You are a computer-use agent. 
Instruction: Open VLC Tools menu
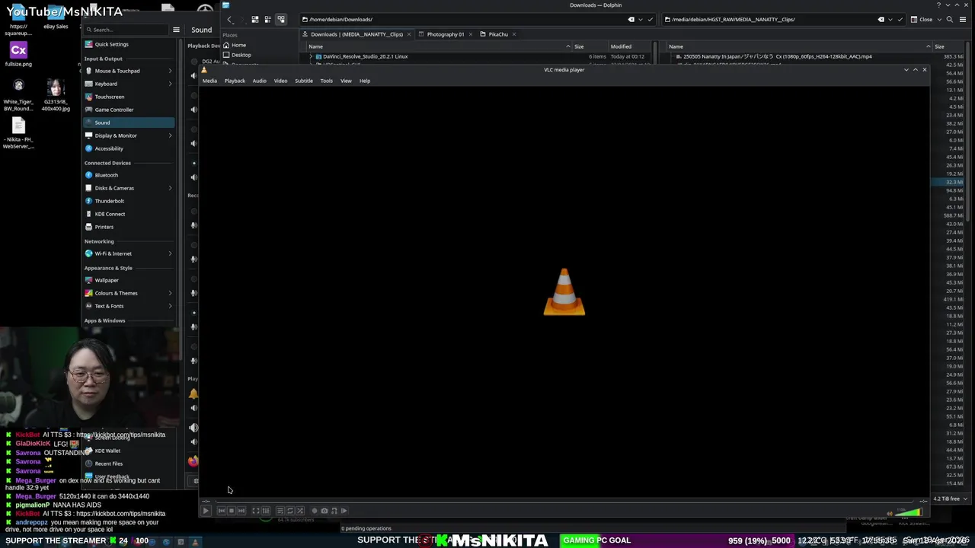tap(326, 81)
